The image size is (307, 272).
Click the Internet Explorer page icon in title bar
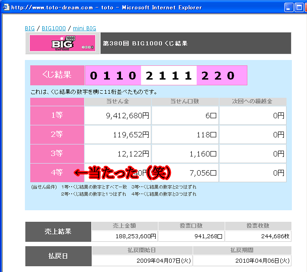[x=6, y=7]
